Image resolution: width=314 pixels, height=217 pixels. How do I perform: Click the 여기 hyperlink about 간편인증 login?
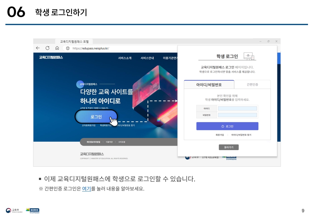(x=87, y=189)
